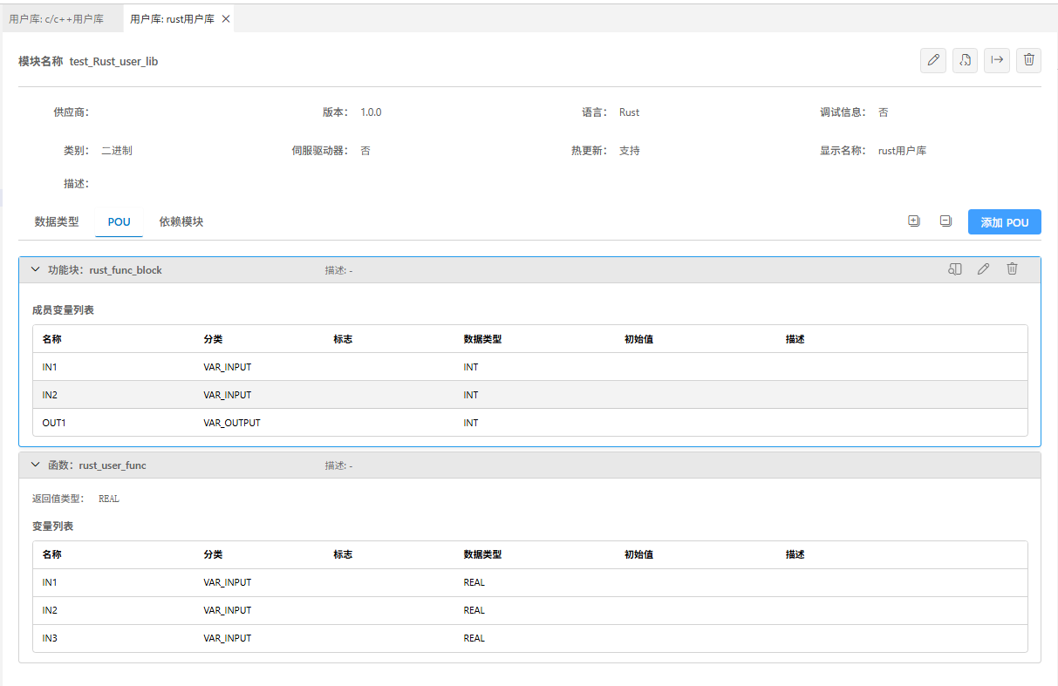The height and width of the screenshot is (686, 1058).
Task: Click version value 1.0.0
Action: pos(371,112)
